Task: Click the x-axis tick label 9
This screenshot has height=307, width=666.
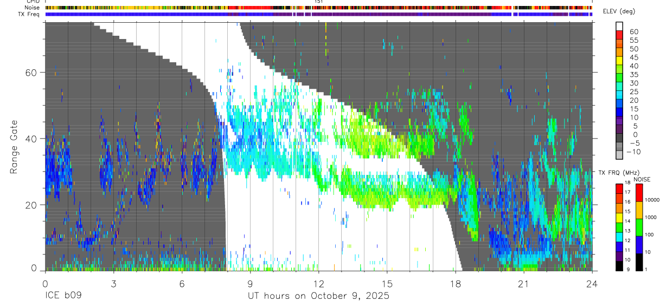Action: coord(250,284)
